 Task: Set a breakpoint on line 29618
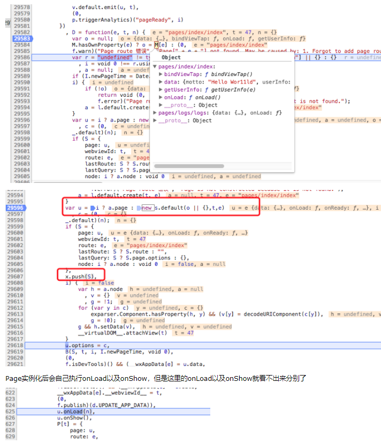point(16,346)
